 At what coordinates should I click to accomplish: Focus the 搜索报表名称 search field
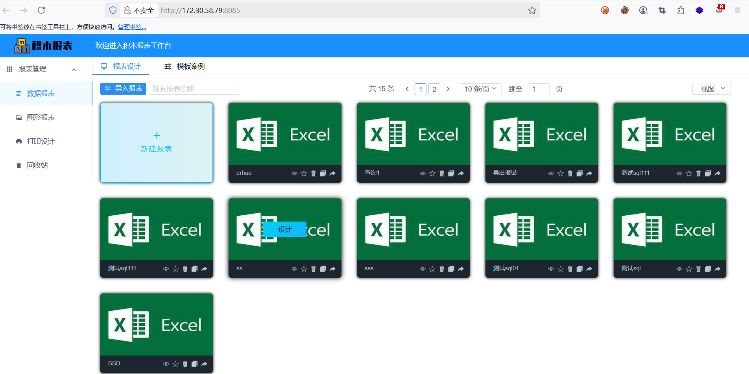[x=194, y=89]
